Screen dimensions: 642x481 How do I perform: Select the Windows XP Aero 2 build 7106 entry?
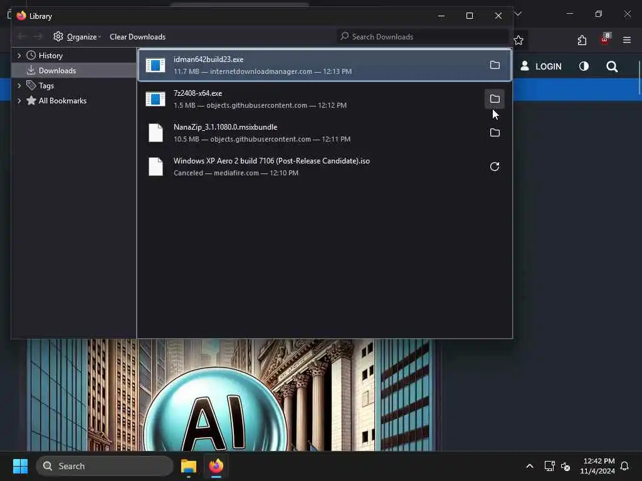(324, 167)
